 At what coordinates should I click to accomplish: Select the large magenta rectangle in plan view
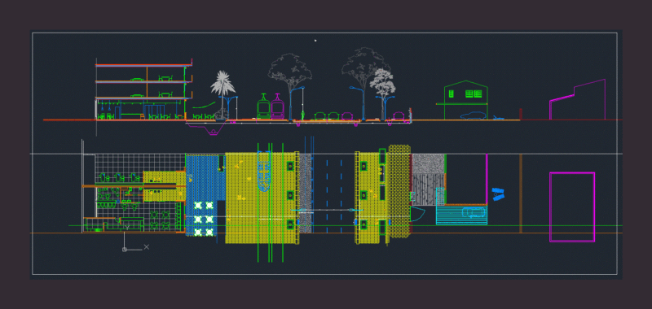(572, 207)
